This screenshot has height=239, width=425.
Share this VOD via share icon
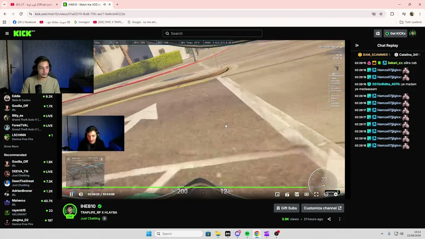[x=329, y=219]
